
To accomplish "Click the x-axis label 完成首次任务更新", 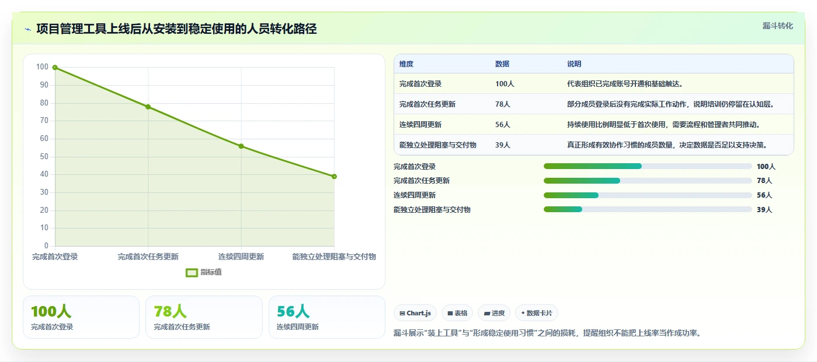I will pyautogui.click(x=148, y=256).
